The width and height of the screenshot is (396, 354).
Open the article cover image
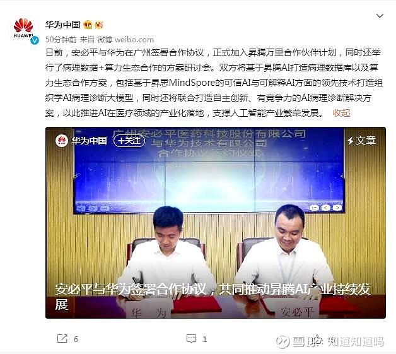(x=216, y=222)
